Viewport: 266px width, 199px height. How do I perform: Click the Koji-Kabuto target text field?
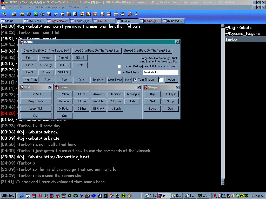tap(160, 73)
